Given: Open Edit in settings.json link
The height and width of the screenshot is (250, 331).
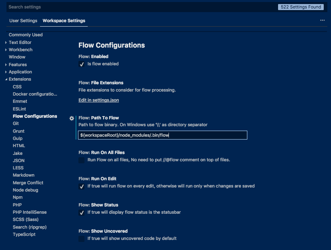Looking at the screenshot, I should point(99,100).
